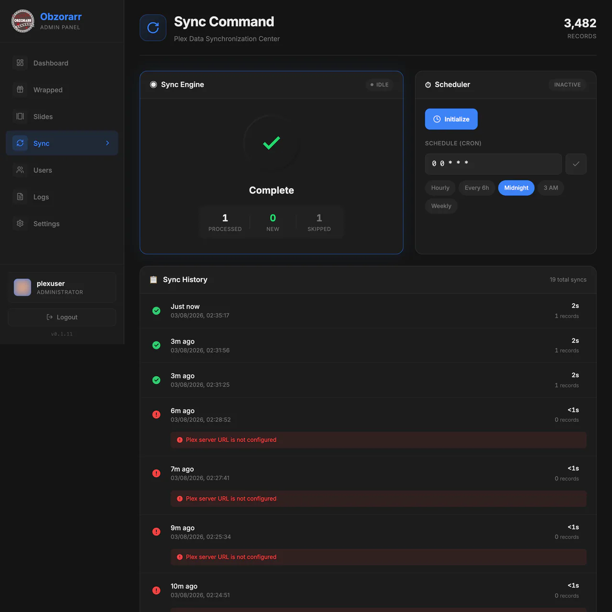Click the Wrapped gift icon in sidebar
This screenshot has height=612, width=612.
[20, 89]
